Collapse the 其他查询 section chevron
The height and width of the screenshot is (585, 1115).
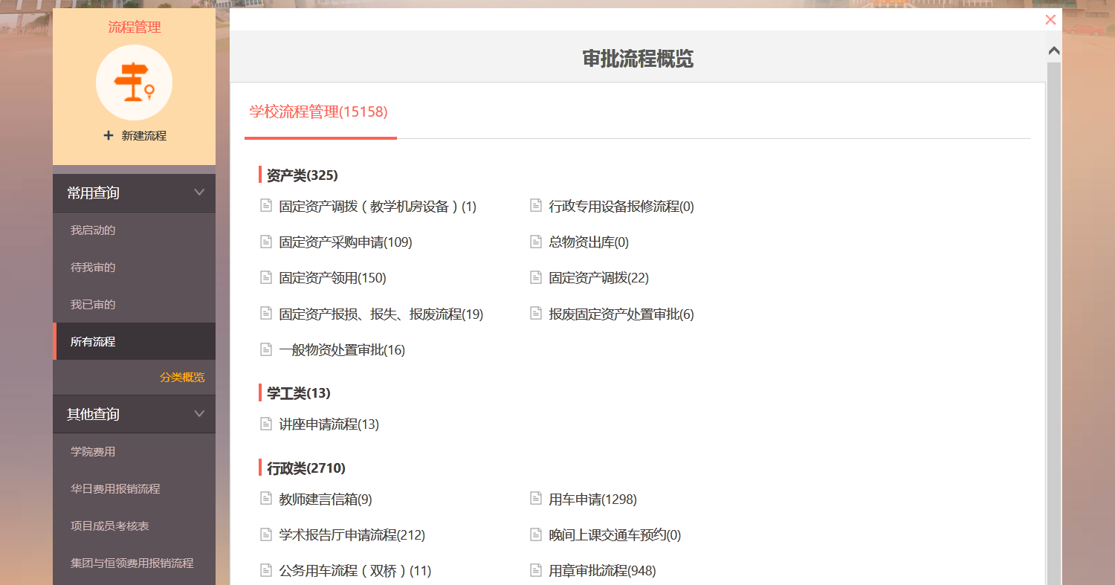point(199,414)
